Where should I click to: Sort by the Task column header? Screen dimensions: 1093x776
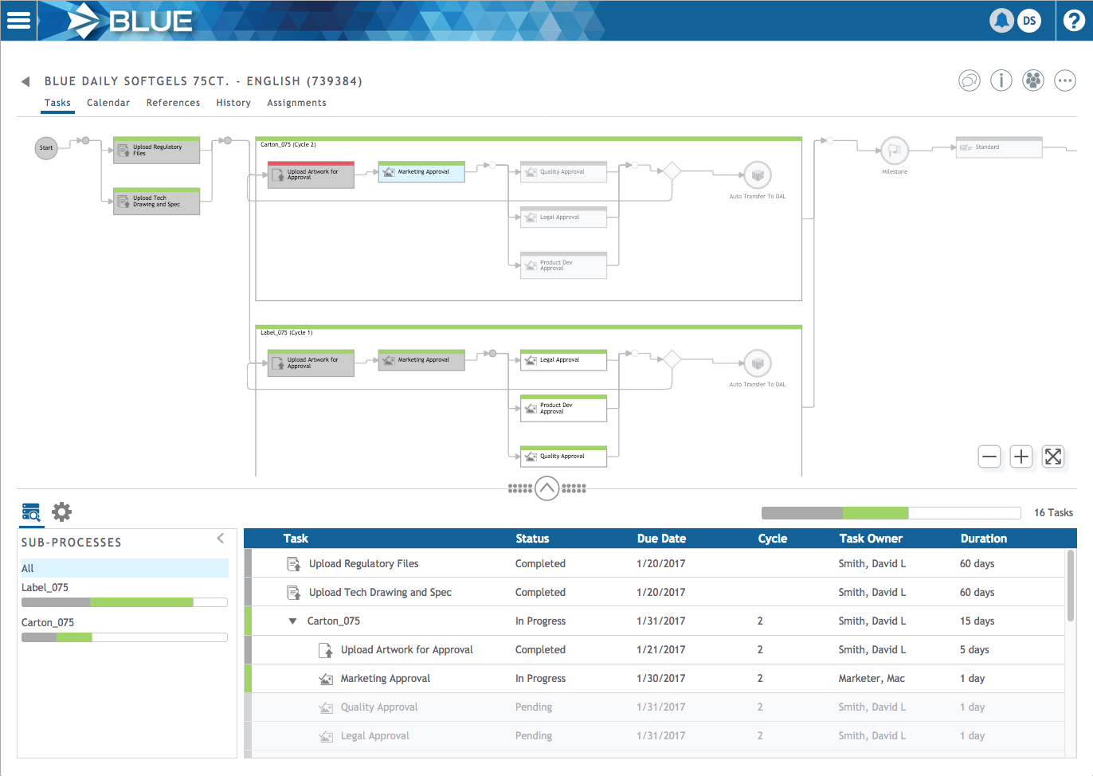coord(296,539)
